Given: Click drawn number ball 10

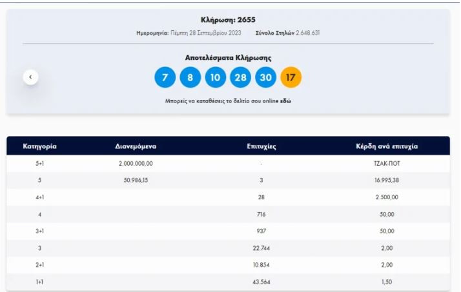Looking at the screenshot, I should tap(216, 77).
